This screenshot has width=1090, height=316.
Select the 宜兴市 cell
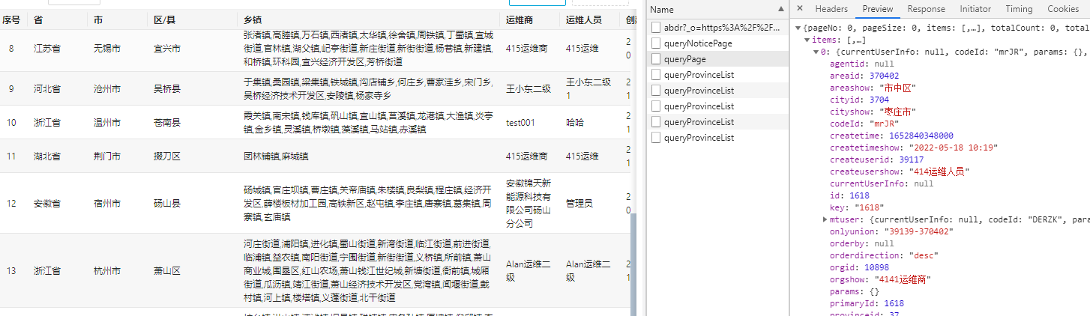click(166, 49)
